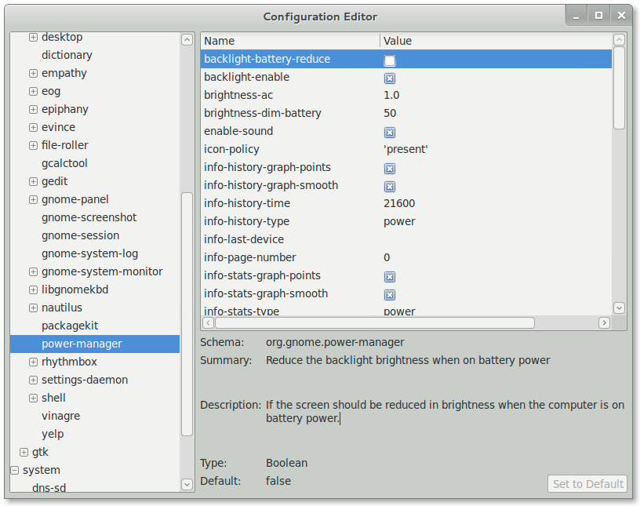Click the info-history-time value 21600
Screen dimensions: 640x506
coord(399,203)
